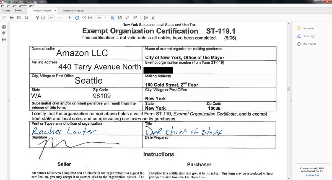332x180 pixels.
Task: Select the Hand tool in the toolbar
Action: (77, 17)
